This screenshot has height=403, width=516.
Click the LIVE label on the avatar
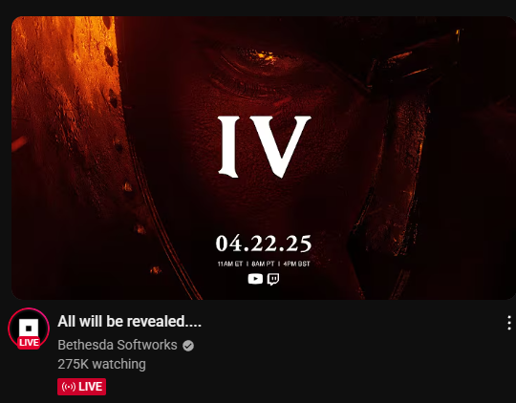[x=29, y=343]
